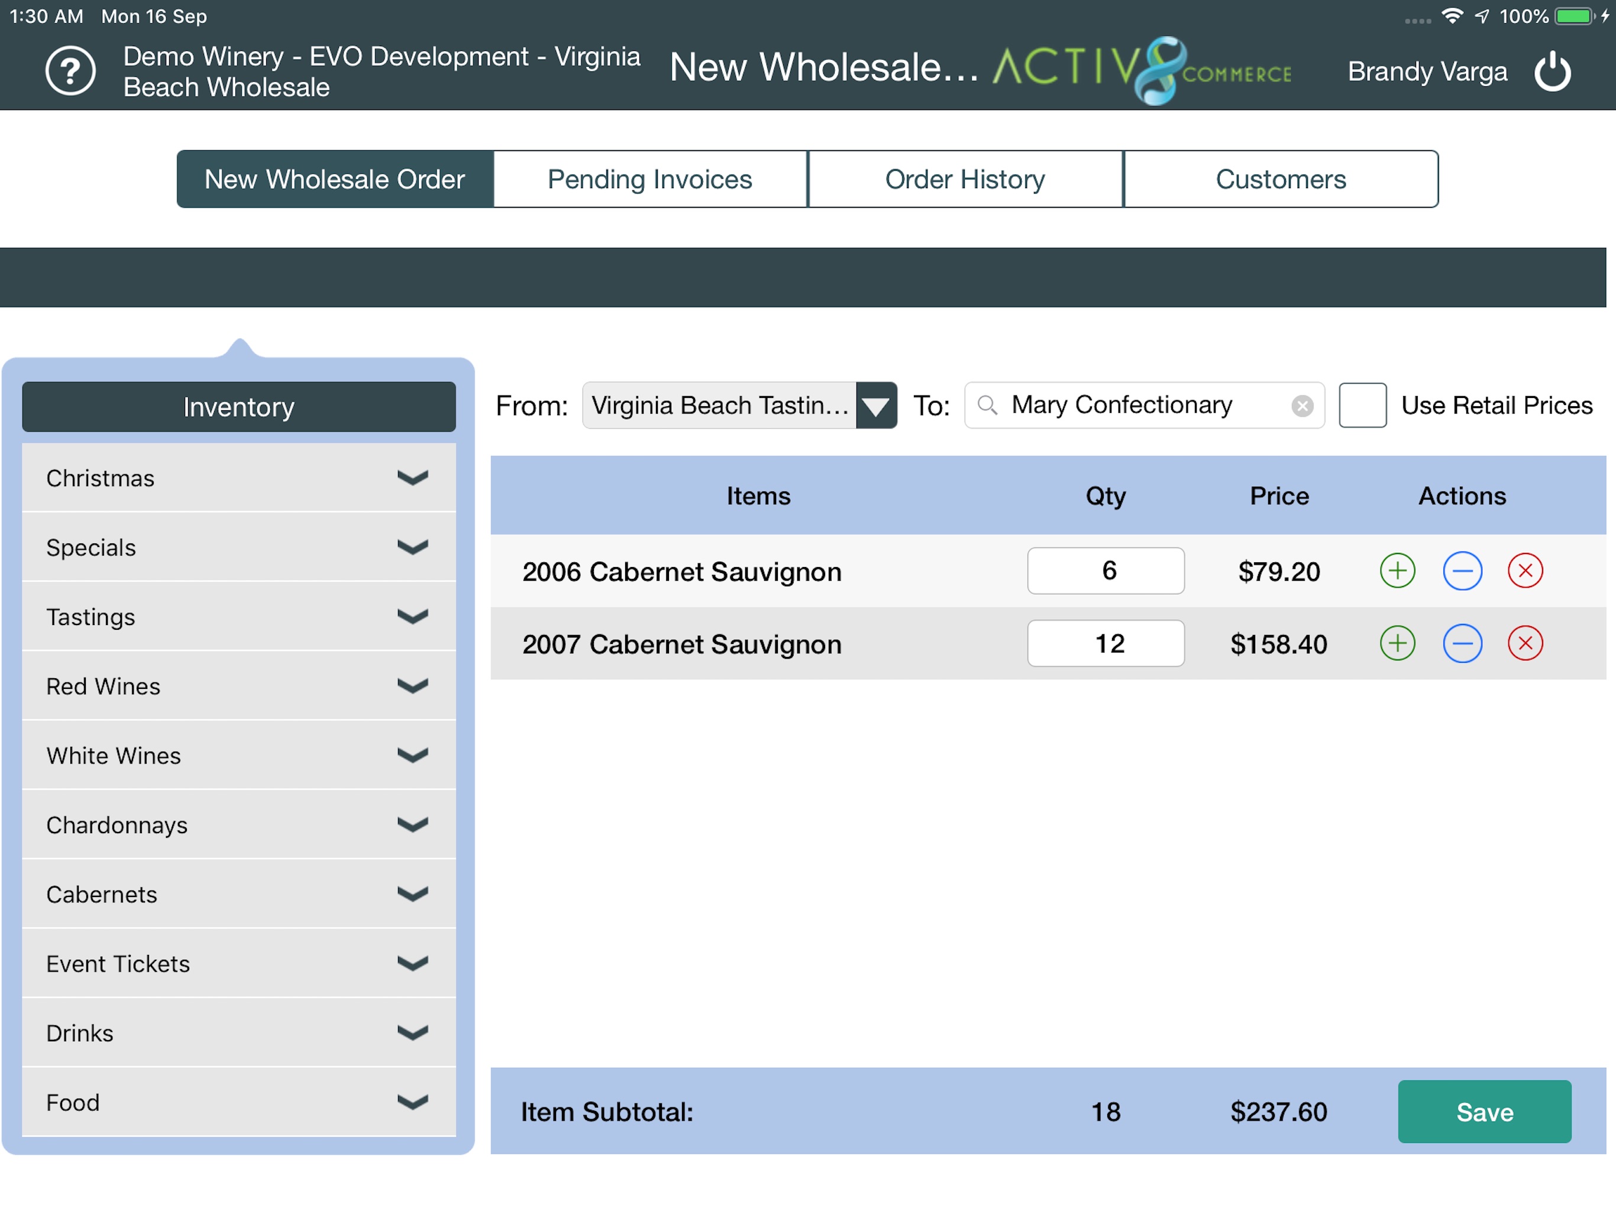The image size is (1616, 1211).
Task: Open the From location dropdown arrow
Action: point(876,406)
